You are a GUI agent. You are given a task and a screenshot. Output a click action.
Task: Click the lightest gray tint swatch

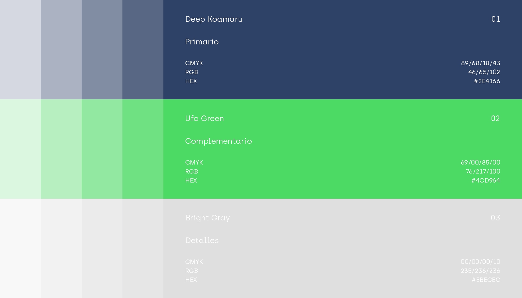pos(20,248)
